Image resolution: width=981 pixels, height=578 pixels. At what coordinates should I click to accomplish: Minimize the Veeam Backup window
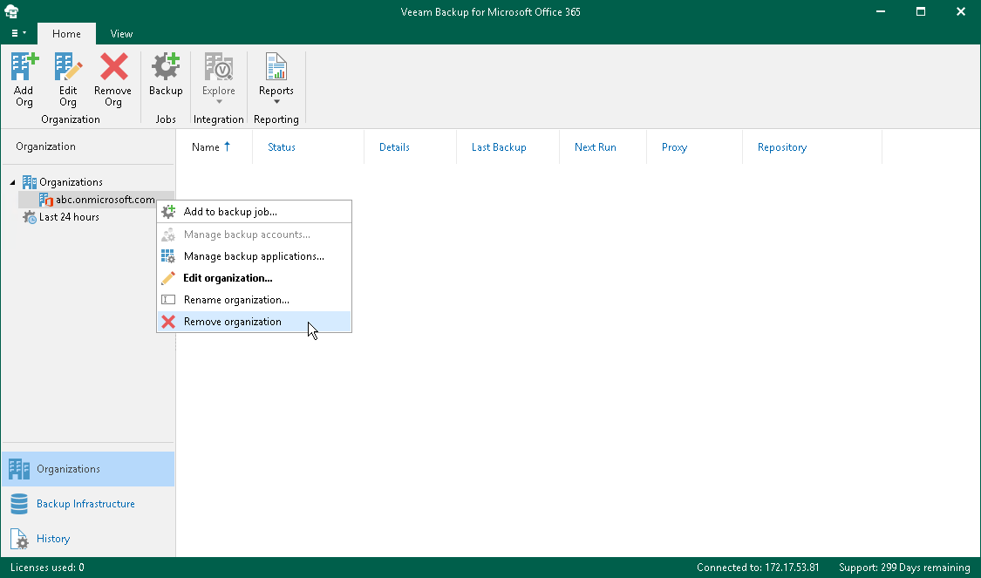pyautogui.click(x=881, y=11)
